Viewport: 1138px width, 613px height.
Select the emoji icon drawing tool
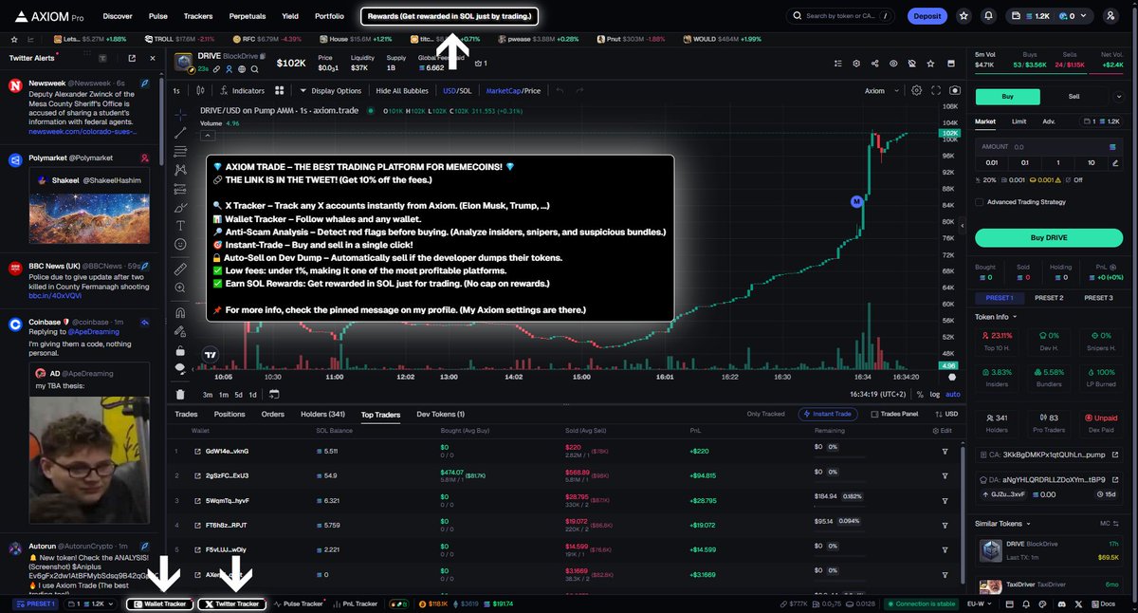coord(180,244)
